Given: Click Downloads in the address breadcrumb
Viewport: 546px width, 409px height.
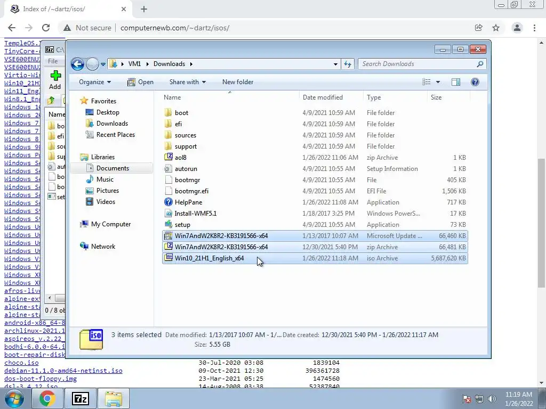Looking at the screenshot, I should coord(169,64).
